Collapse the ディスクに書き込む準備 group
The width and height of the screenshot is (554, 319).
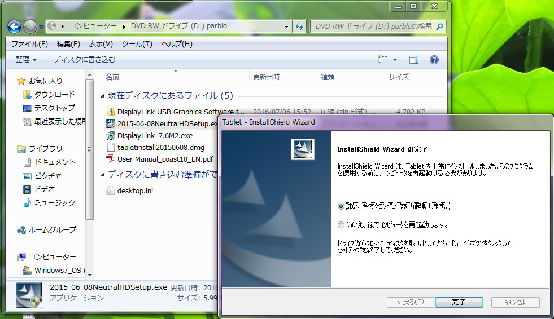pyautogui.click(x=102, y=175)
